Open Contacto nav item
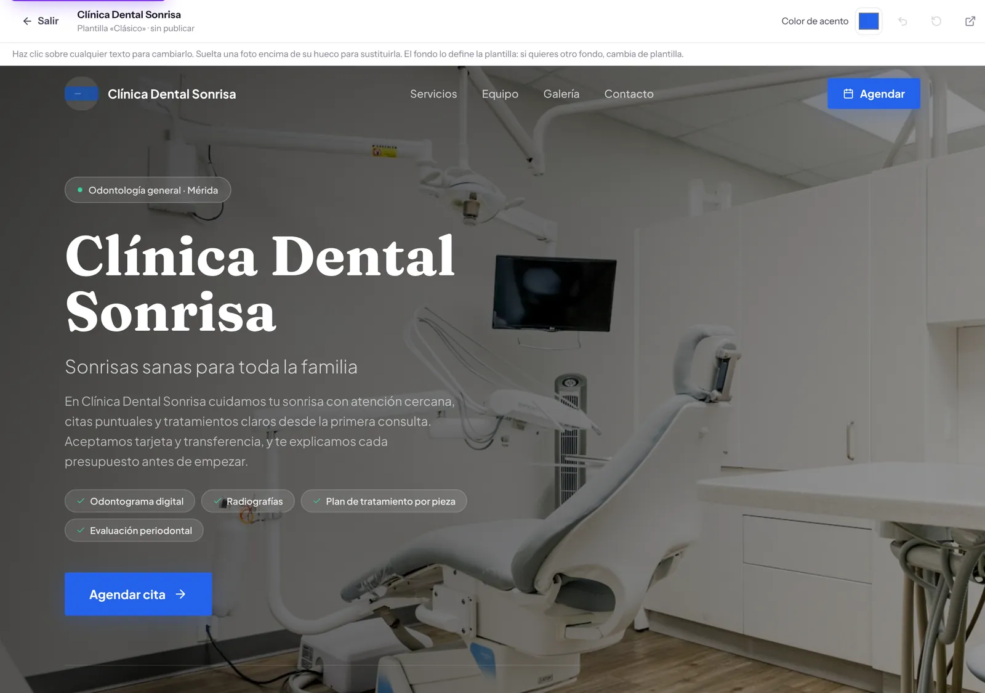985x693 pixels. click(x=629, y=94)
